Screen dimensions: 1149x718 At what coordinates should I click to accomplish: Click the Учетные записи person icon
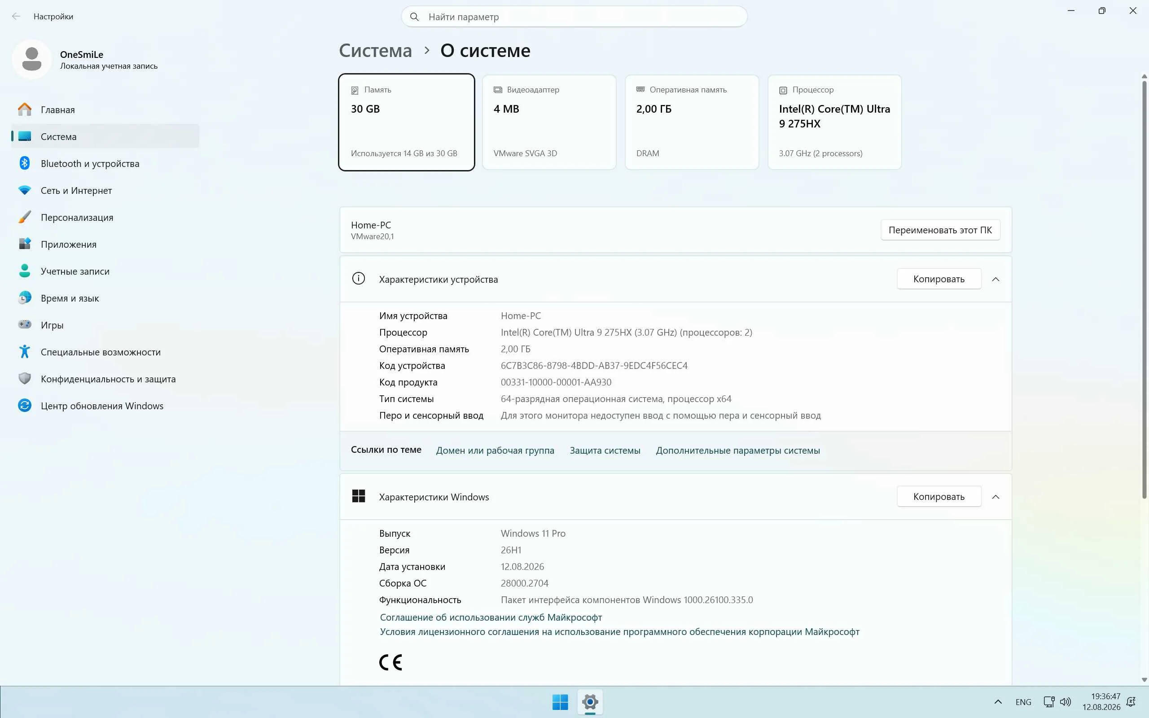point(25,271)
